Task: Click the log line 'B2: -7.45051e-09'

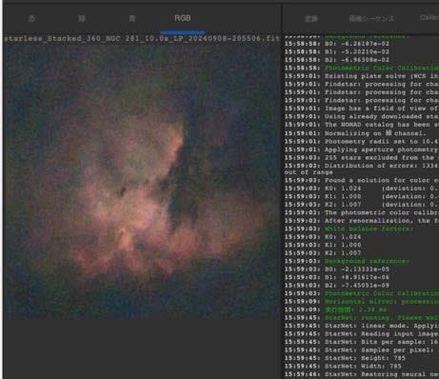Action: 337,286
